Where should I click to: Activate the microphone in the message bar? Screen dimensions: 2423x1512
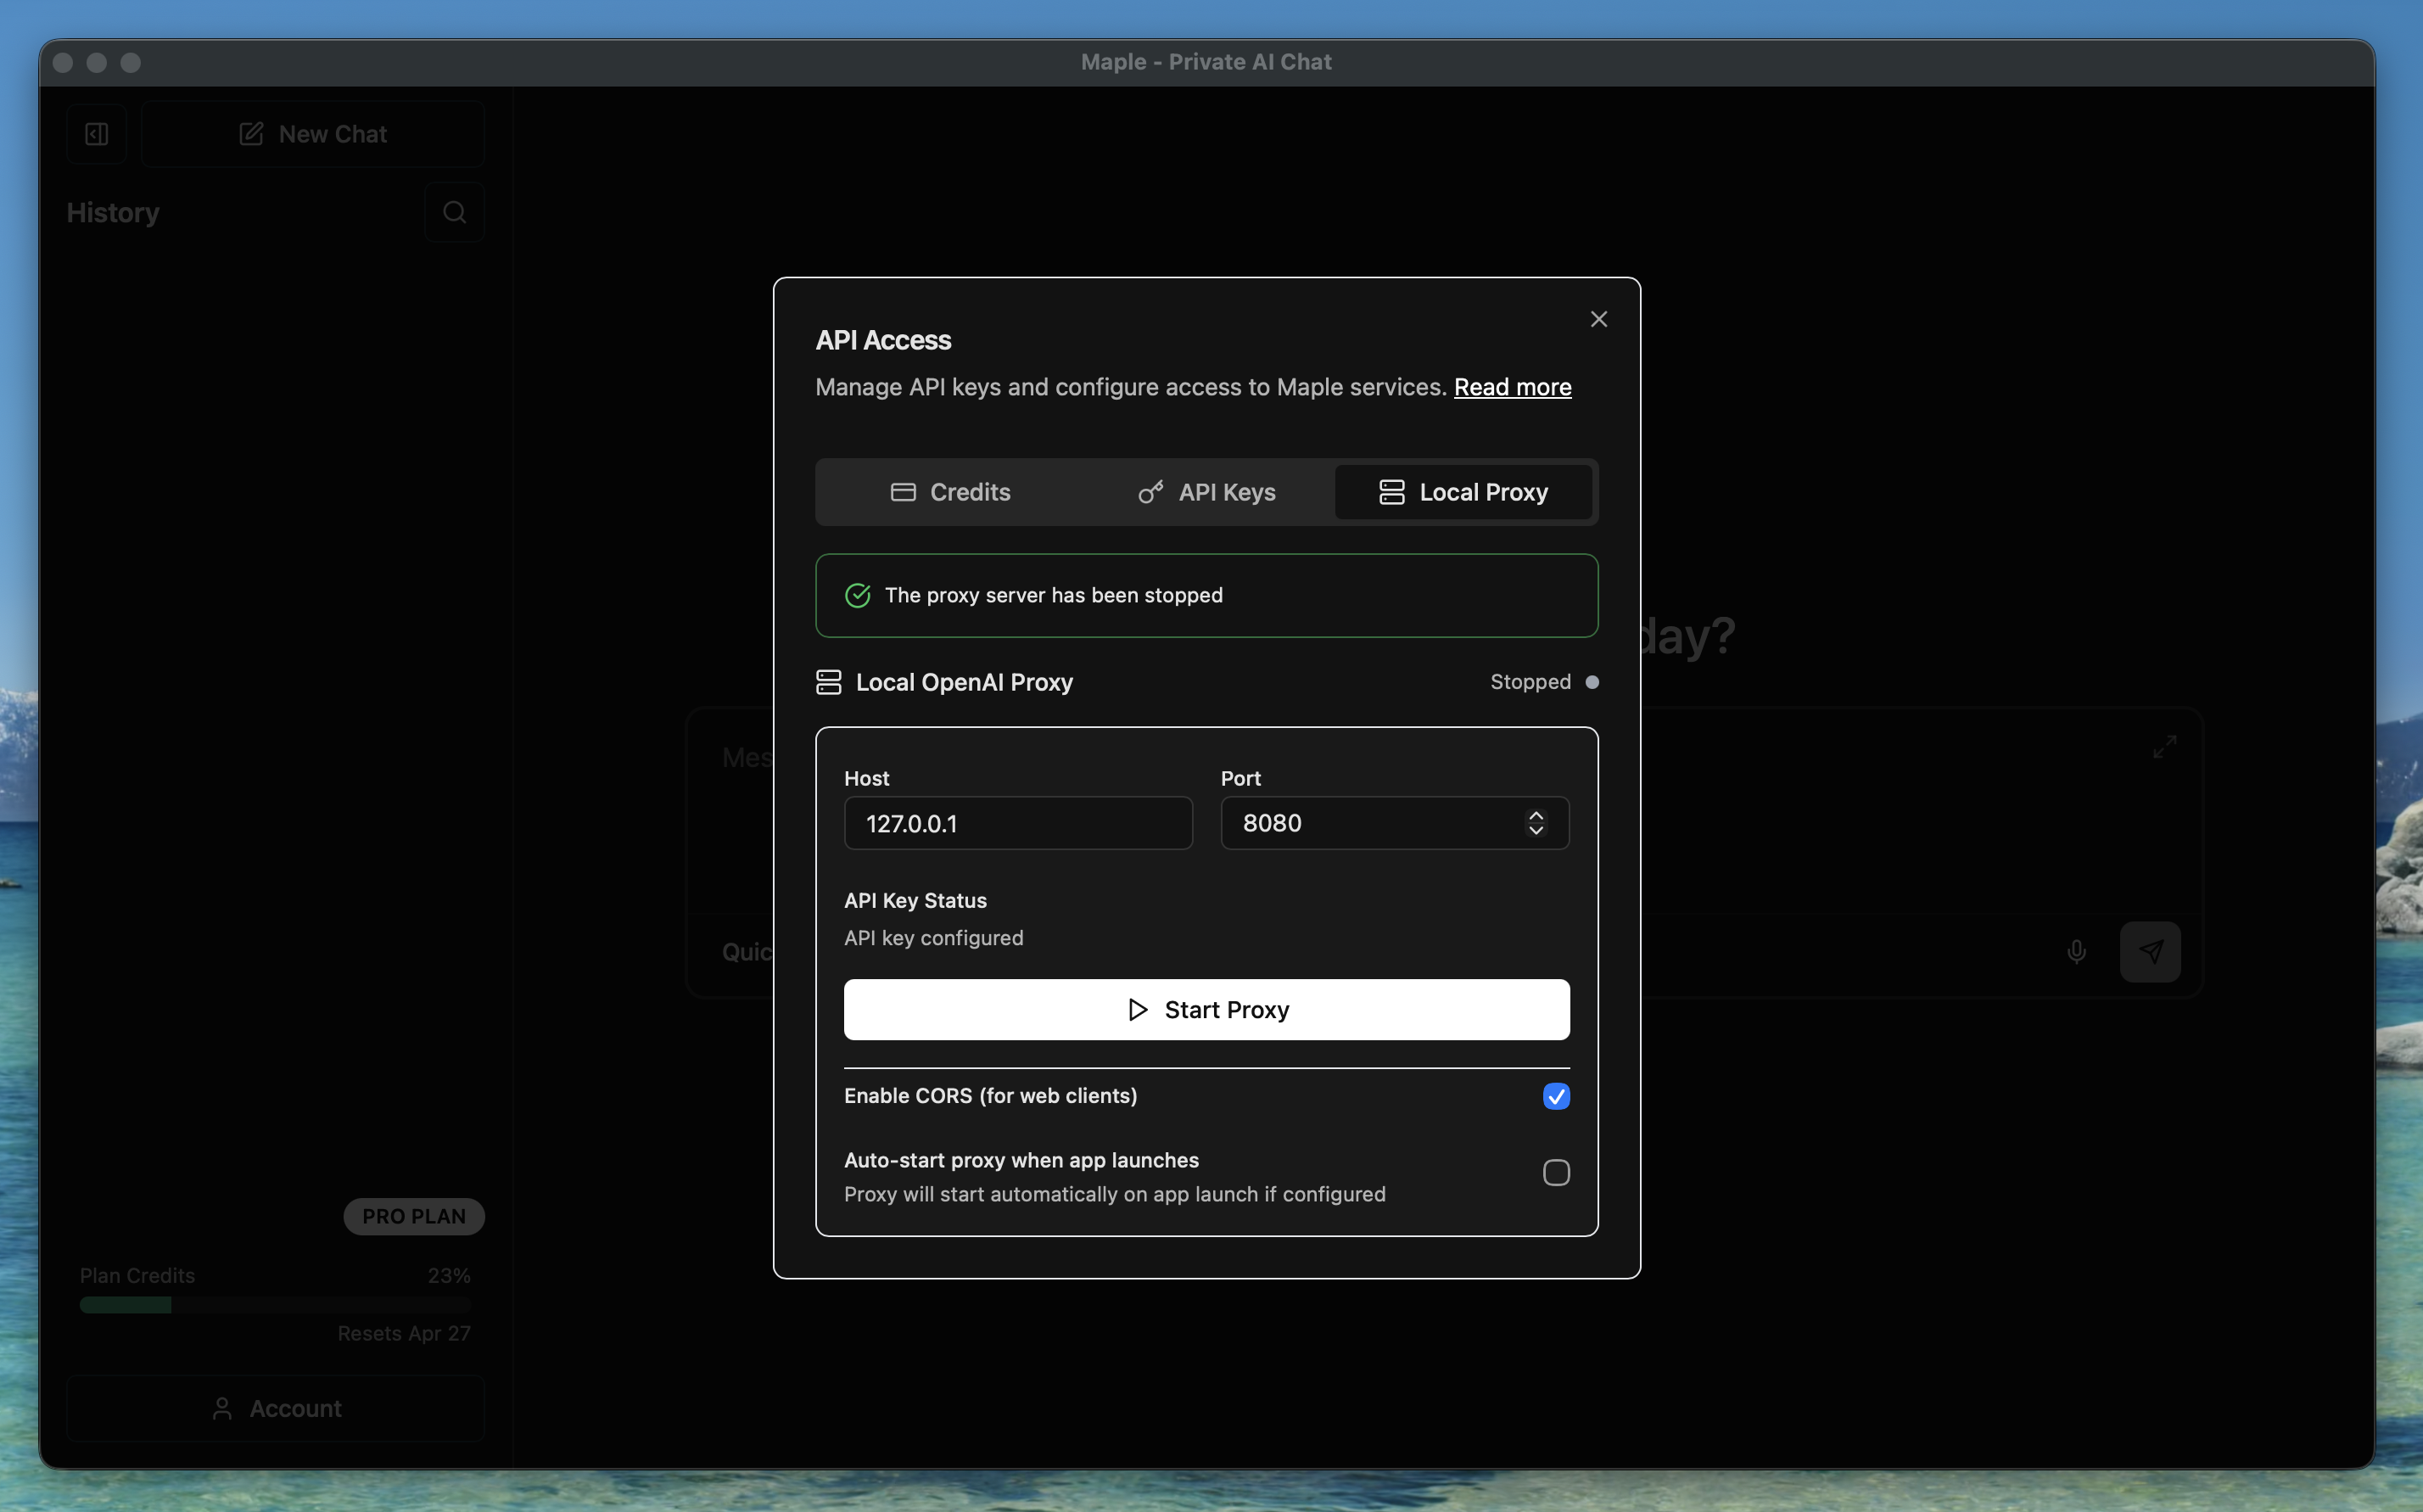(2075, 951)
